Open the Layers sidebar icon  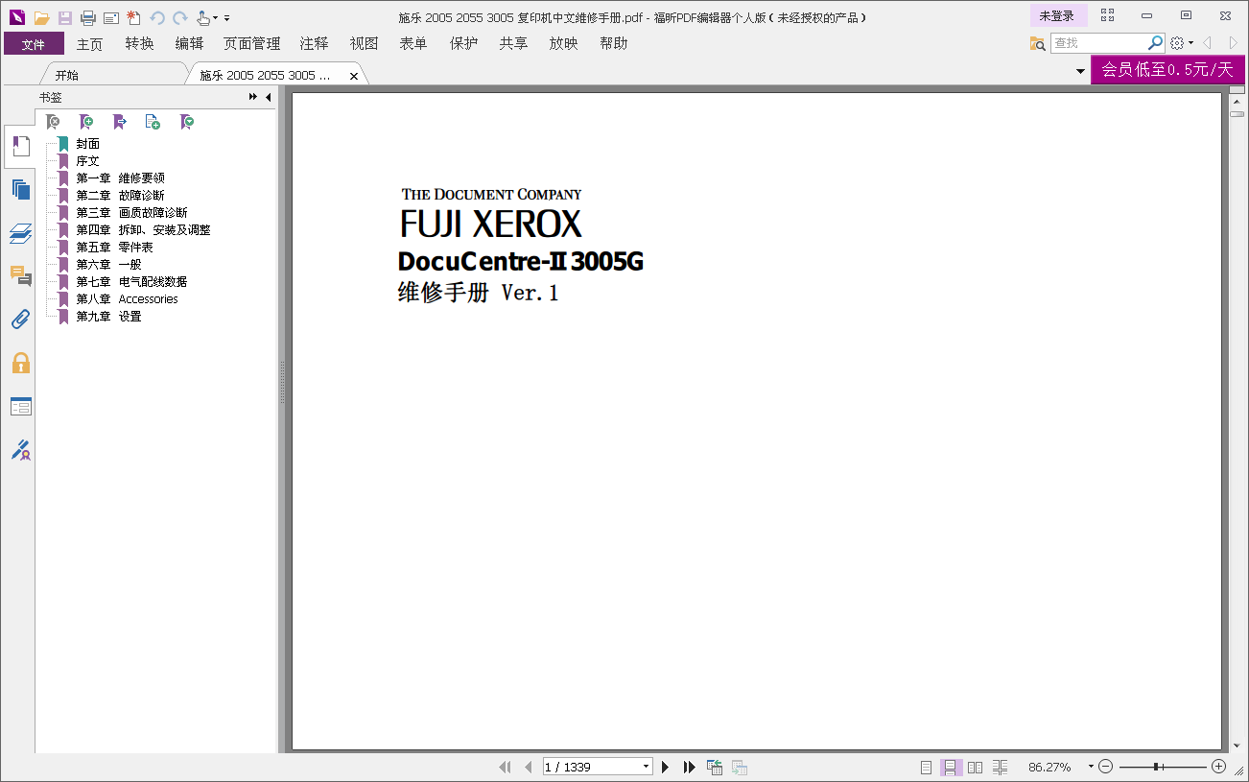[x=21, y=232]
